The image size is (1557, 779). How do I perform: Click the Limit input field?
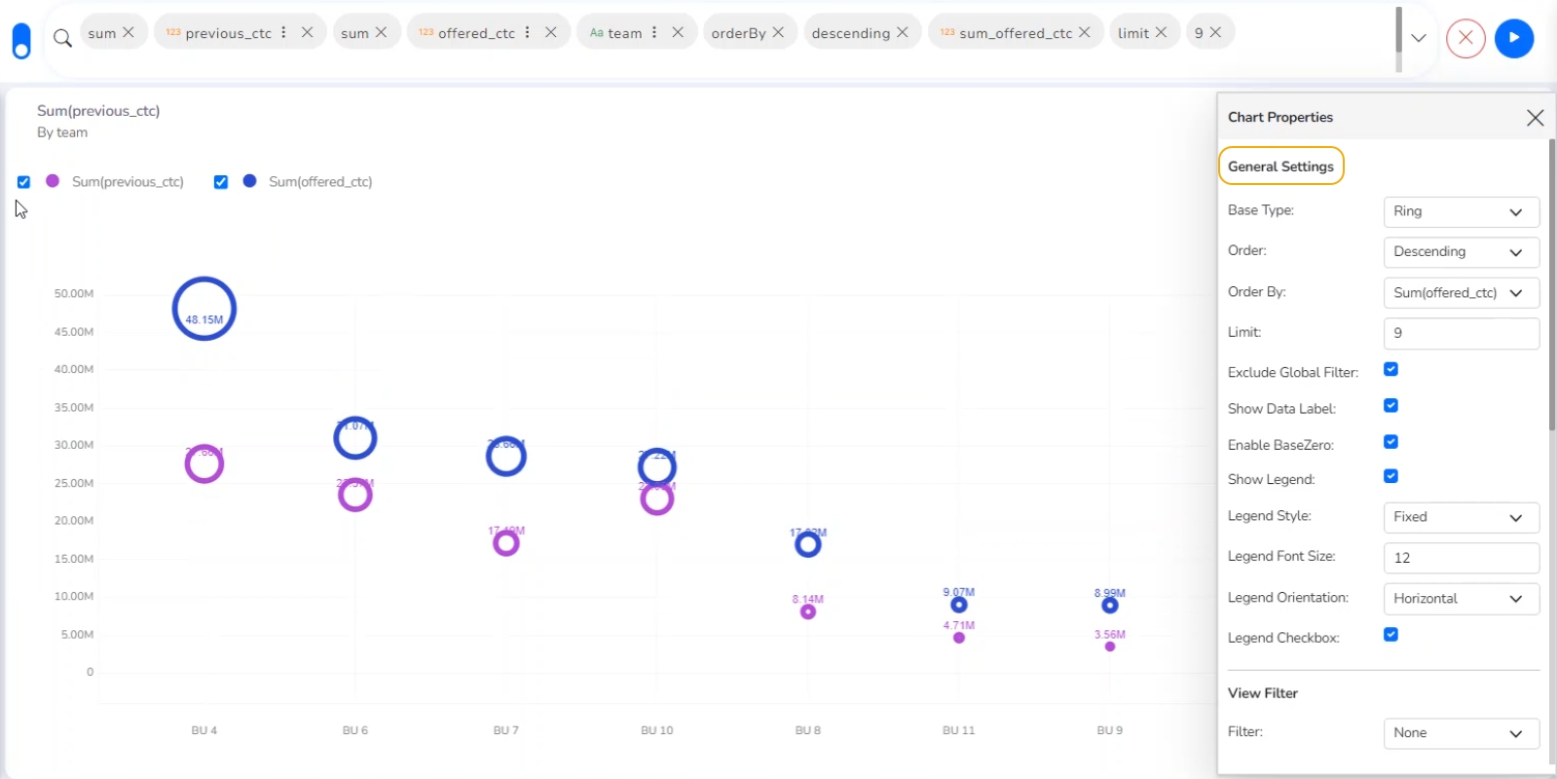pyautogui.click(x=1461, y=333)
